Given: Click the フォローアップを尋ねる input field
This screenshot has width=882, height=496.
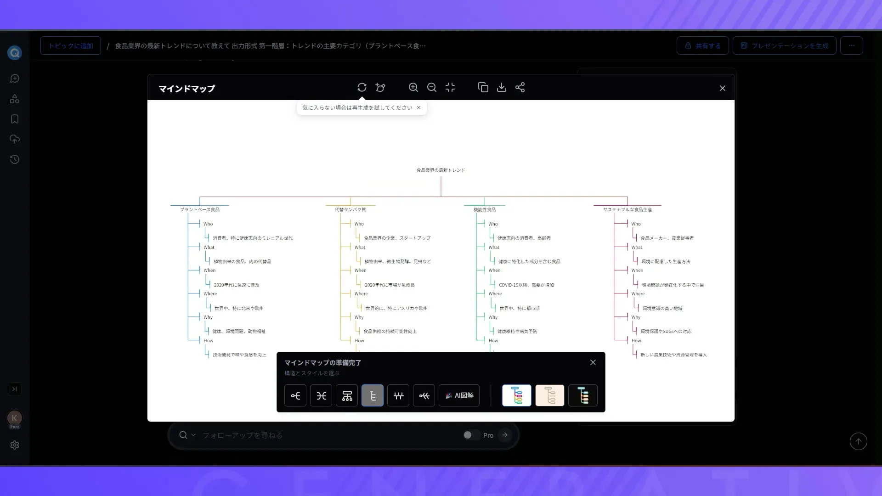Looking at the screenshot, I should 322,435.
